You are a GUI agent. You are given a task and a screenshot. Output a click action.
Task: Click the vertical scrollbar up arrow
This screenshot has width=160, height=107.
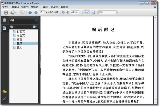click(x=155, y=17)
